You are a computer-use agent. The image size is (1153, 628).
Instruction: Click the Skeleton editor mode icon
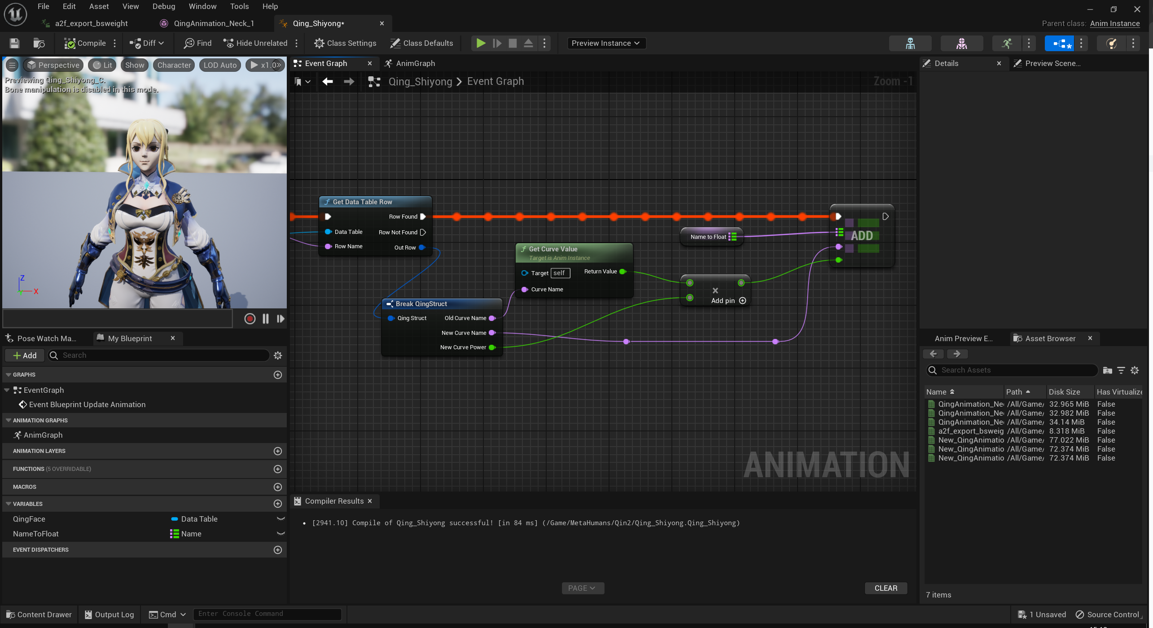(910, 43)
